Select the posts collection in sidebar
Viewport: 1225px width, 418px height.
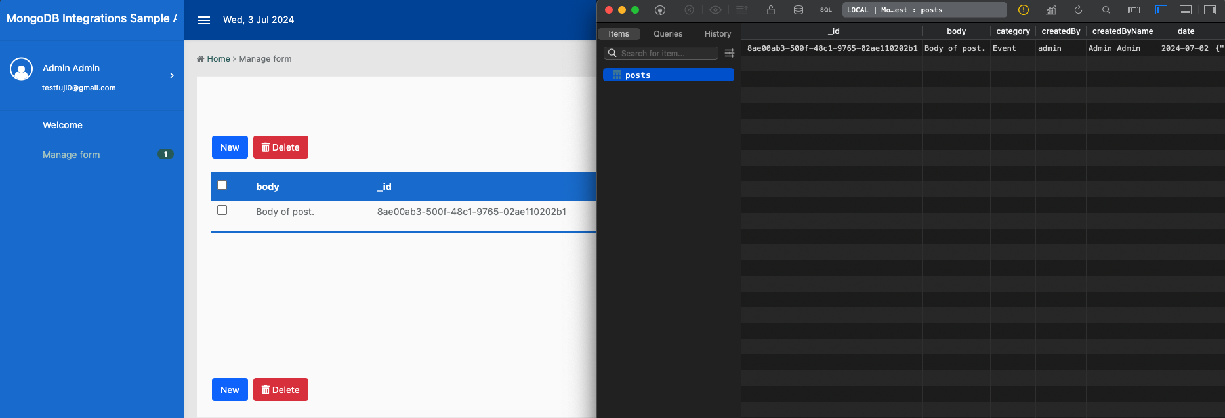tap(669, 75)
